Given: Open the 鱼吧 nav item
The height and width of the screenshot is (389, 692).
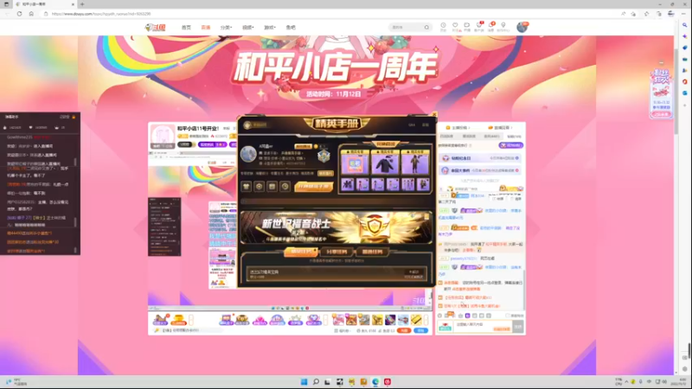Looking at the screenshot, I should (291, 28).
